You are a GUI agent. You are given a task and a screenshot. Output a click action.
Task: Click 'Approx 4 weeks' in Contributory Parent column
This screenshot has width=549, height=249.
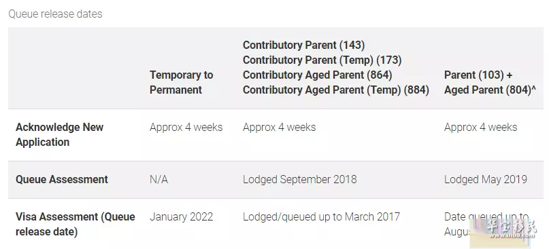pyautogui.click(x=280, y=127)
